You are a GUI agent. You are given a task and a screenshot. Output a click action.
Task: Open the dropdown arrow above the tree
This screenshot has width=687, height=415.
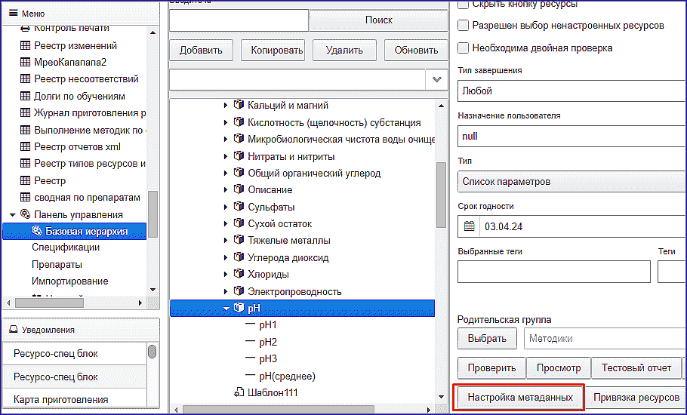437,80
